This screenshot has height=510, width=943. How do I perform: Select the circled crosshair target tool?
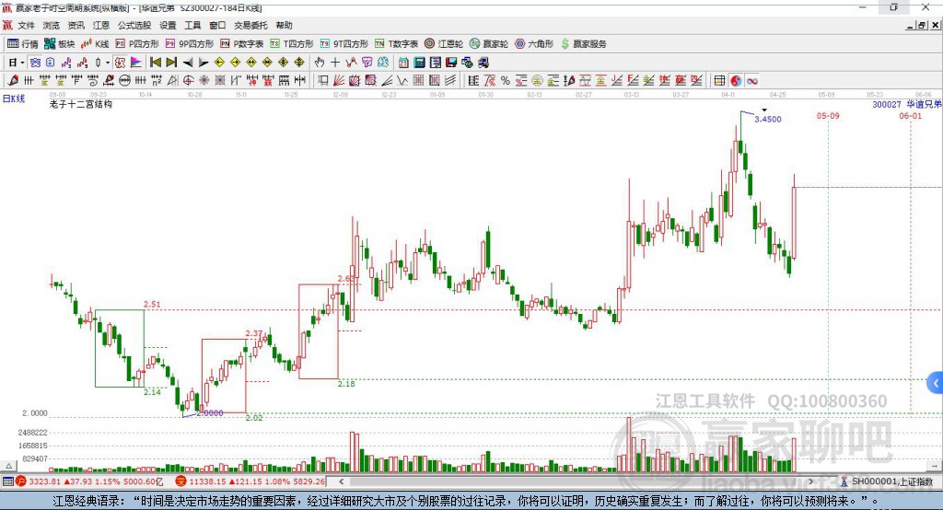pos(188,81)
